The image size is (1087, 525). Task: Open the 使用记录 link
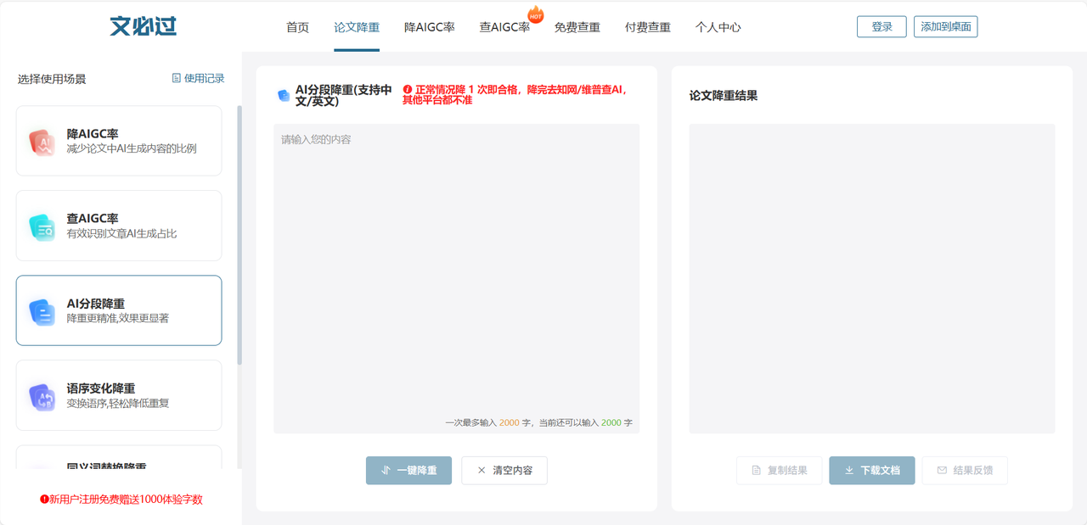point(198,78)
